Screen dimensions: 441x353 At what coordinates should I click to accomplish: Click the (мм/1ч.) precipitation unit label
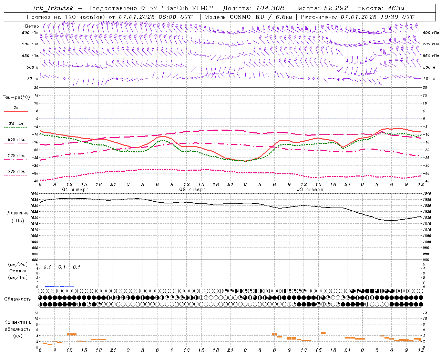18,278
